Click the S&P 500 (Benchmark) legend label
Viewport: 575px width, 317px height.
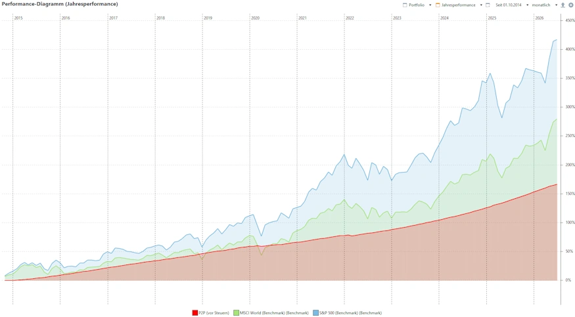(x=350, y=313)
